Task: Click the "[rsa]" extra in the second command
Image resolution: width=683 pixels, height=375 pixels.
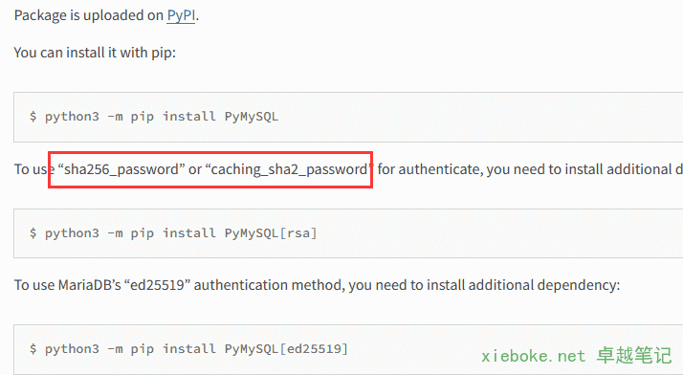Action: (x=297, y=233)
